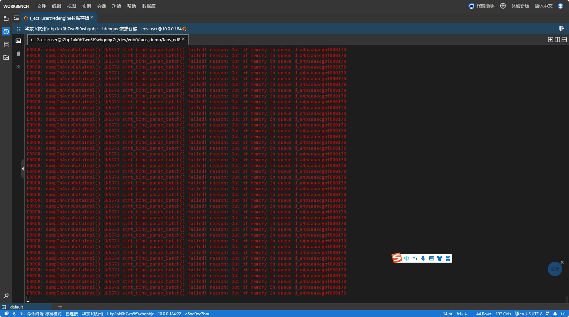Open the 数据库 menu
Image resolution: width=569 pixels, height=317 pixels.
click(148, 6)
